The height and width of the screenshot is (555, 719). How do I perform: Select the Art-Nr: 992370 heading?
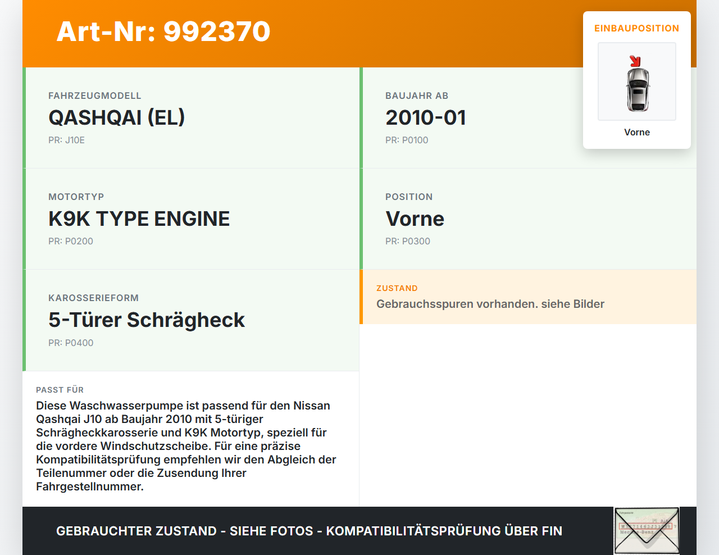pyautogui.click(x=163, y=31)
